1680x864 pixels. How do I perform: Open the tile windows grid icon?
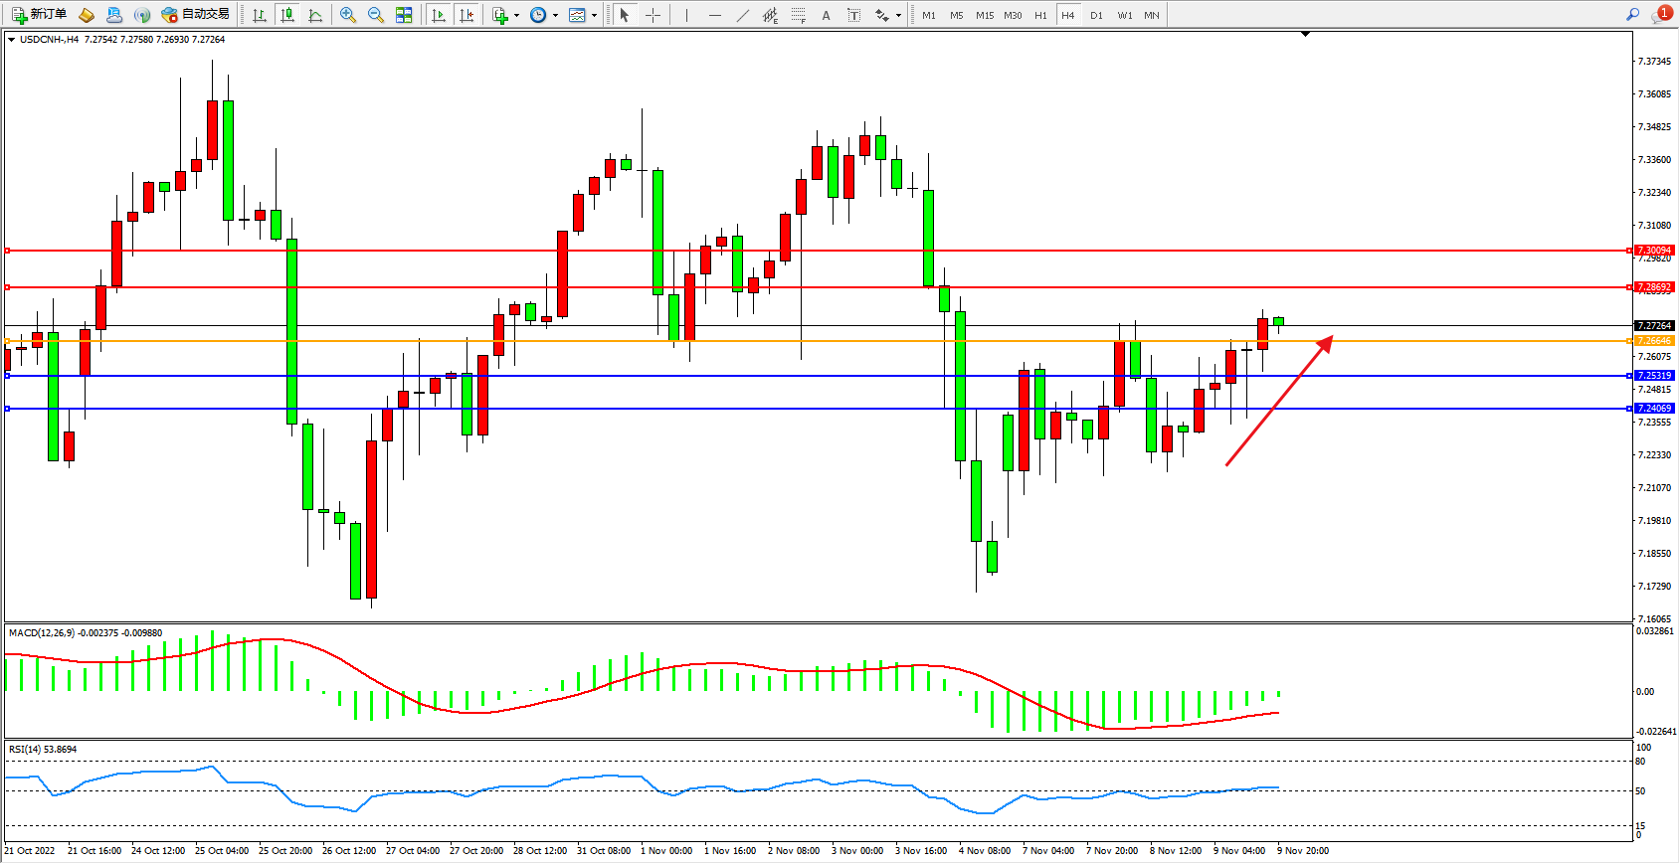(x=404, y=15)
